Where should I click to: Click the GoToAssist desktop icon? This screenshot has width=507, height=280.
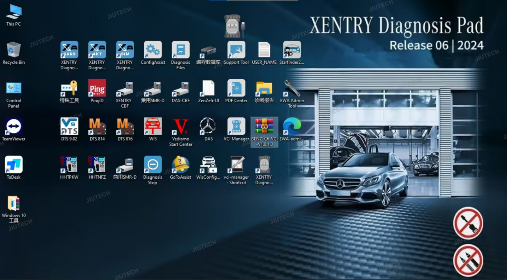tap(181, 165)
